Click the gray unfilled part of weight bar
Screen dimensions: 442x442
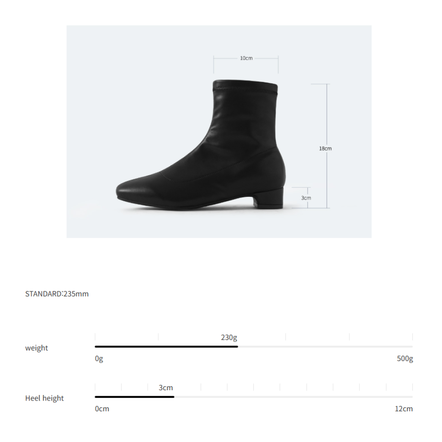(325, 347)
